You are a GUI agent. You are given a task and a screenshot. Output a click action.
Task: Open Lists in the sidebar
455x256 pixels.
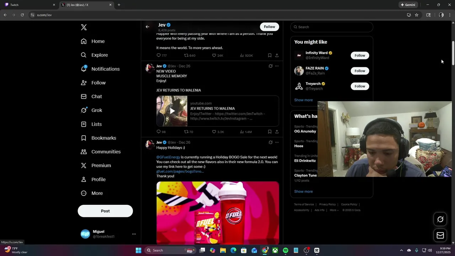point(91,124)
